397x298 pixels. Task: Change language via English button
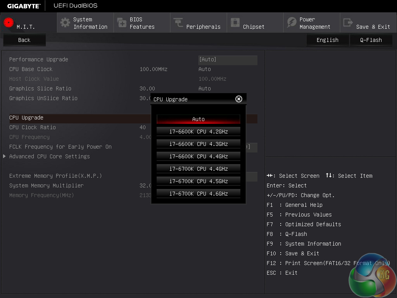pos(327,40)
